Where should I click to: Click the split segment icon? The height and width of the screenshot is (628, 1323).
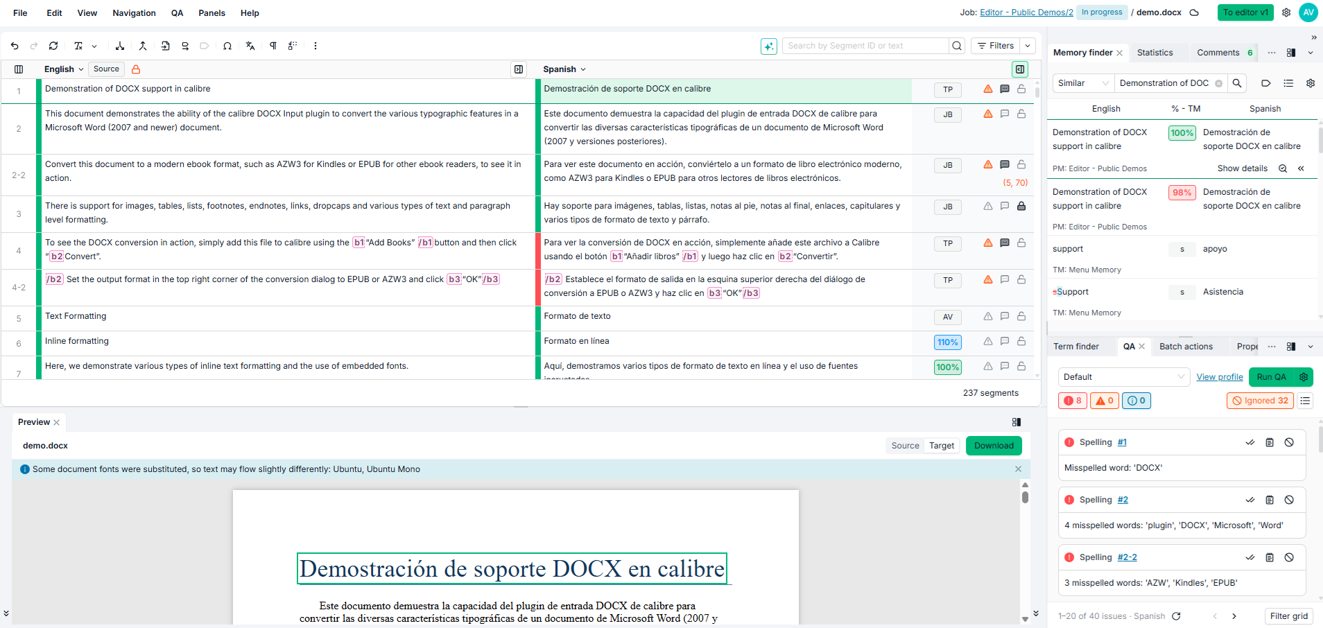click(120, 46)
